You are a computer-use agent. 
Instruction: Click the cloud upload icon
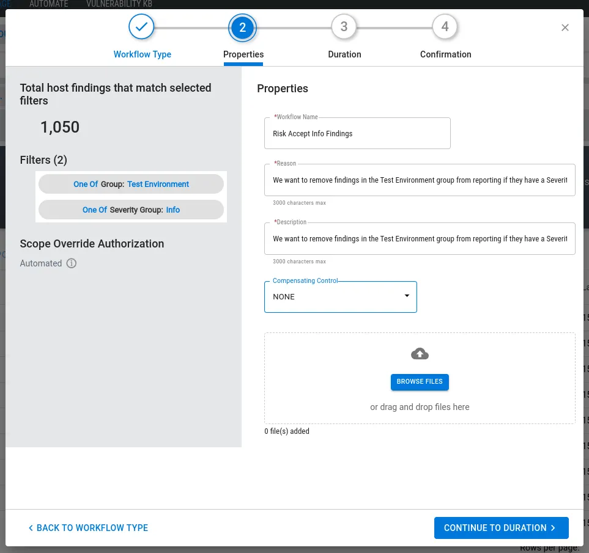tap(420, 353)
